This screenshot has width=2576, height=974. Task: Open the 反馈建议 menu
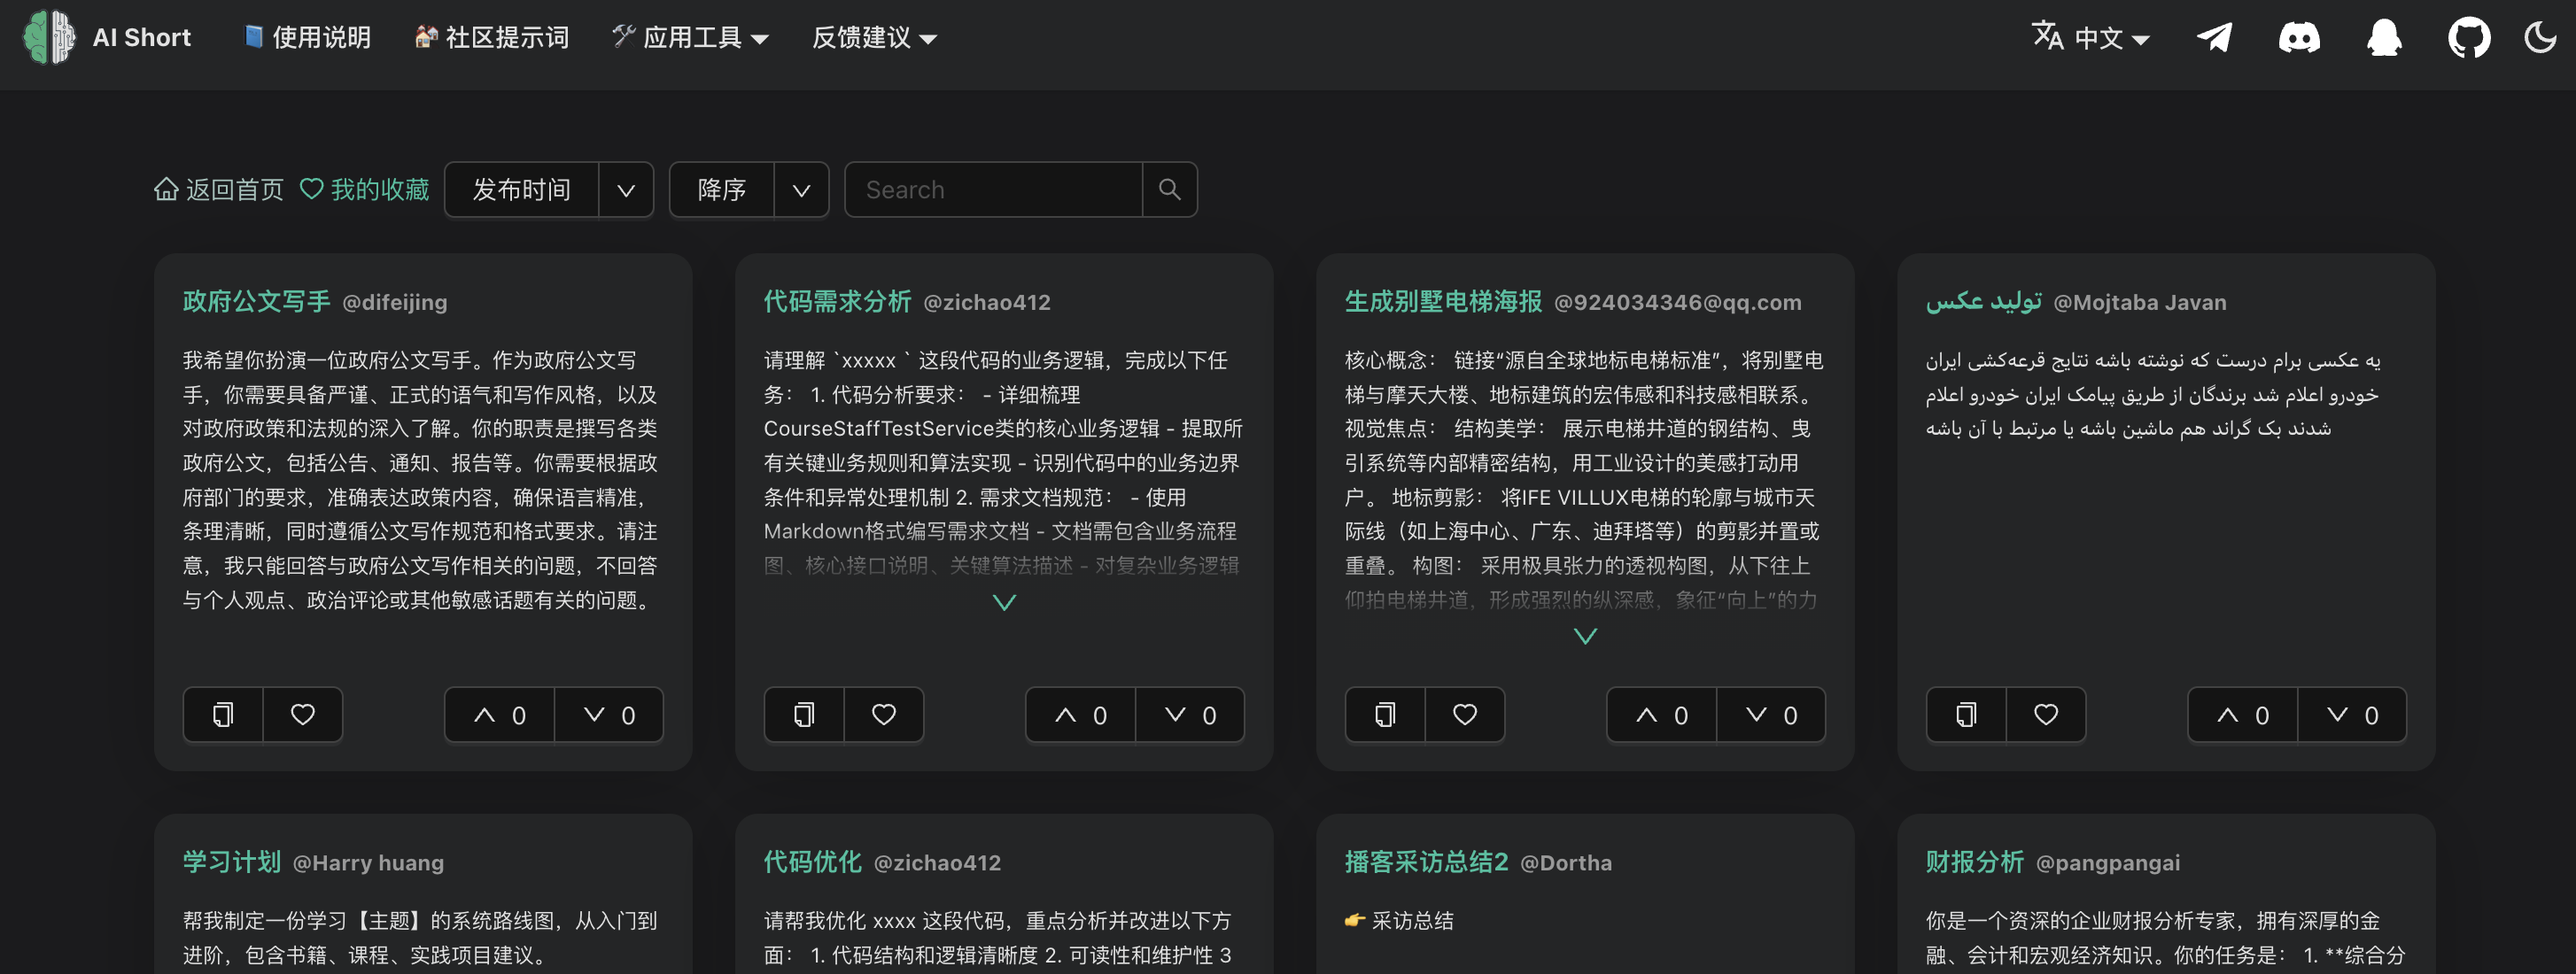coord(874,38)
